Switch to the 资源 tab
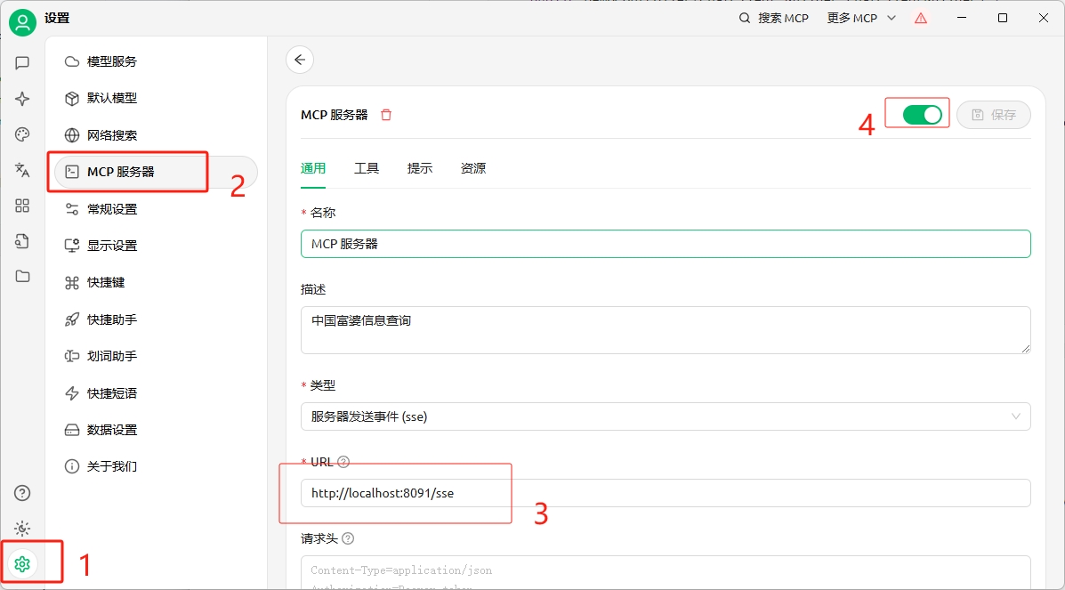1065x590 pixels. [x=473, y=168]
